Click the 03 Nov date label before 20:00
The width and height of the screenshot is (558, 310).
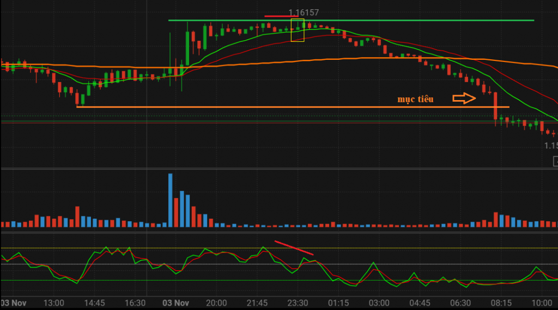(175, 303)
